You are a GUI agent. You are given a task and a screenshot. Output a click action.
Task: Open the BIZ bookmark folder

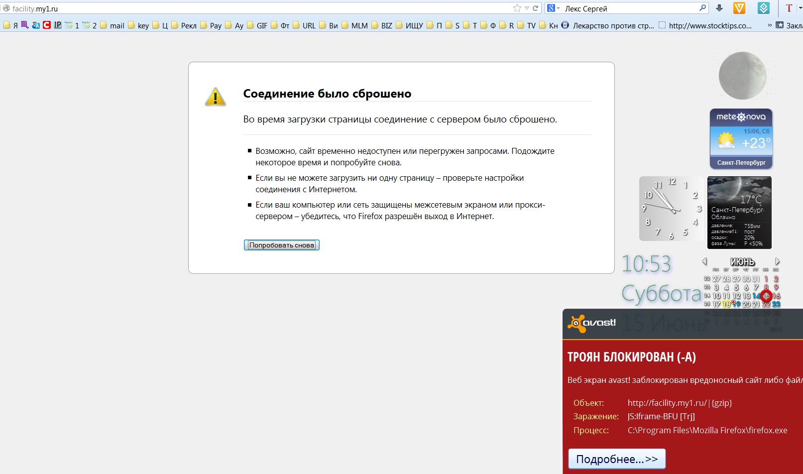[x=382, y=25]
